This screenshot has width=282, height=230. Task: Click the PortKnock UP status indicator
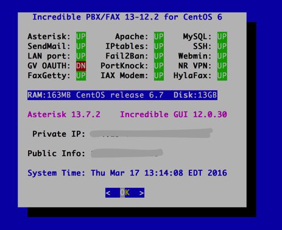coord(159,66)
